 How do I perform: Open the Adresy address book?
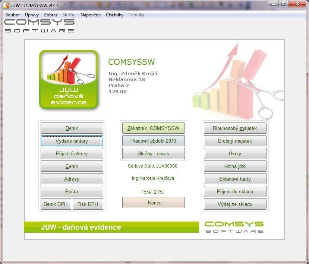[72, 179]
